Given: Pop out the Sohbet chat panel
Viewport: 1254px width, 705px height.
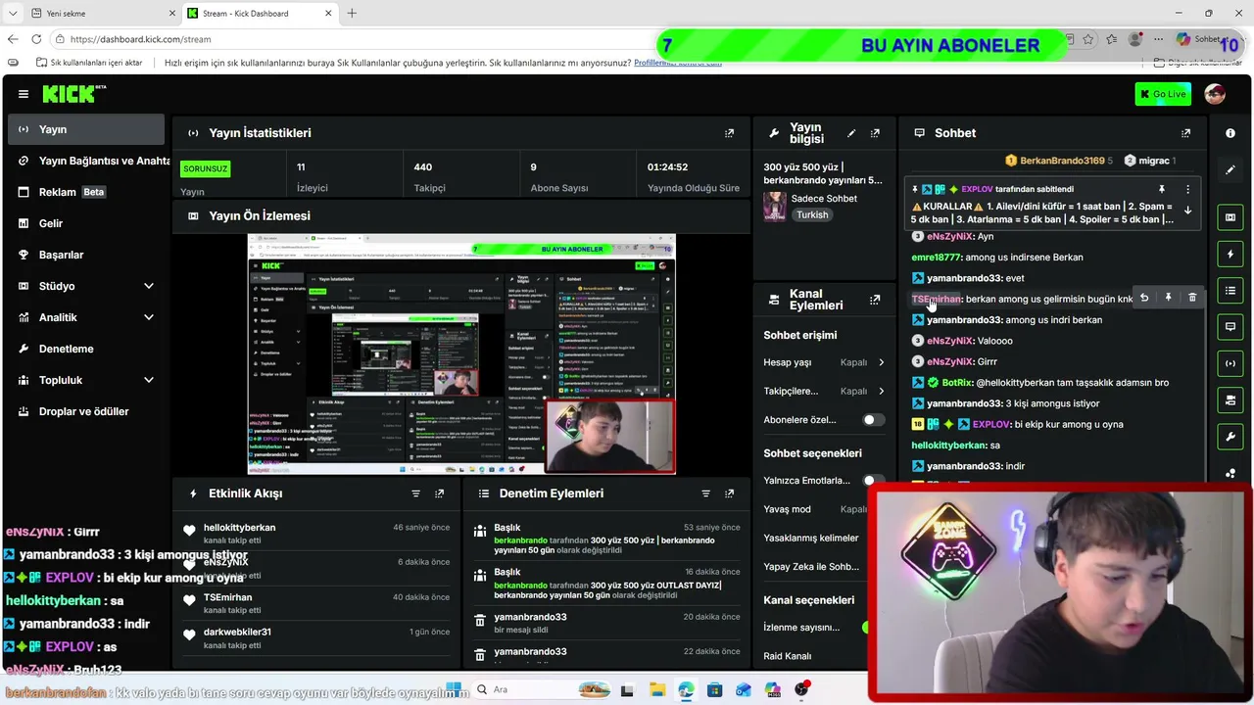Looking at the screenshot, I should click(x=1185, y=133).
